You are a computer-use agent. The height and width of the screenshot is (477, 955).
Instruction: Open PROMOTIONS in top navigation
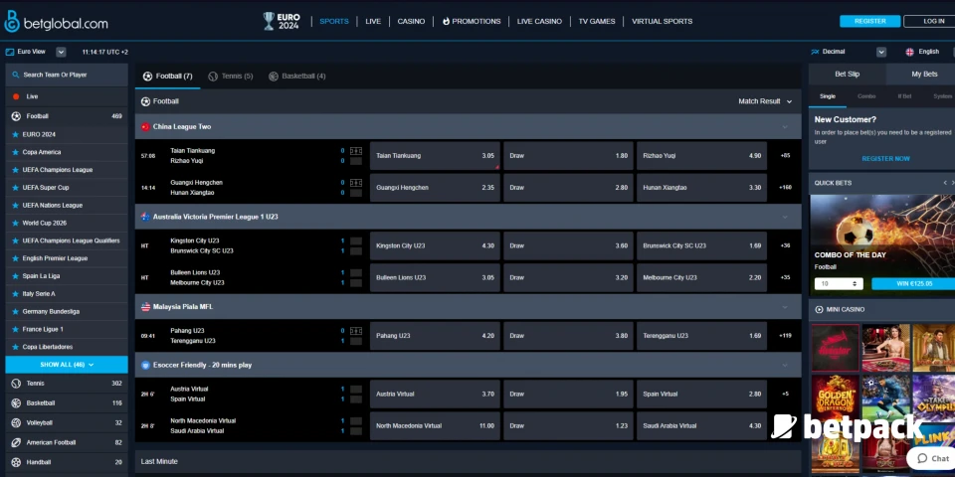tap(472, 21)
